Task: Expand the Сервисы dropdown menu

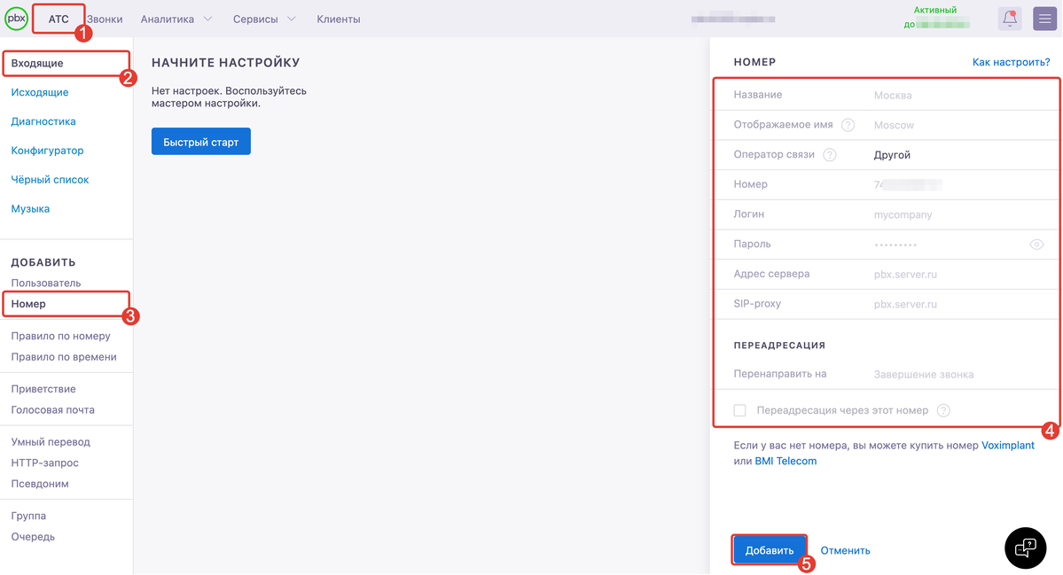Action: 264,19
